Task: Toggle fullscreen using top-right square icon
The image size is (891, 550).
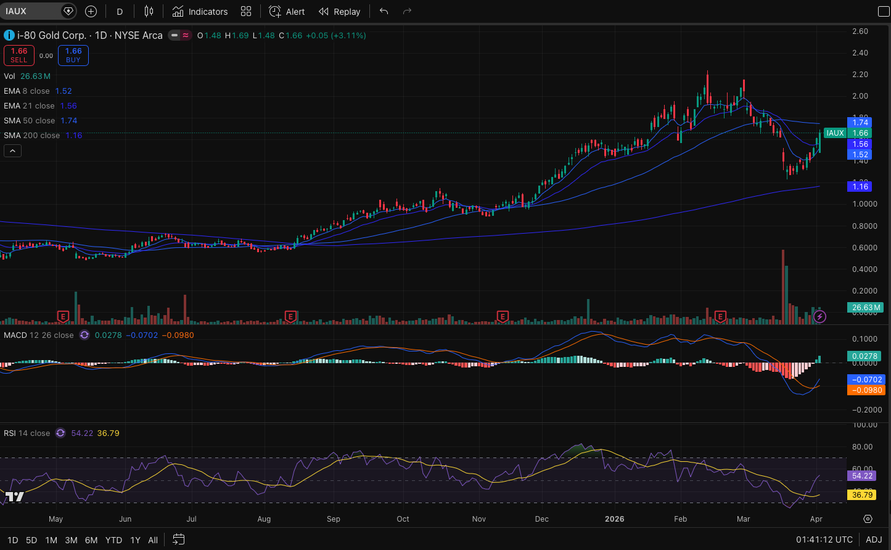Action: pyautogui.click(x=883, y=11)
